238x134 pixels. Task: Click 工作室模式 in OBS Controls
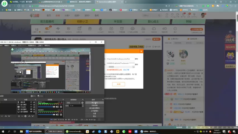94,111
